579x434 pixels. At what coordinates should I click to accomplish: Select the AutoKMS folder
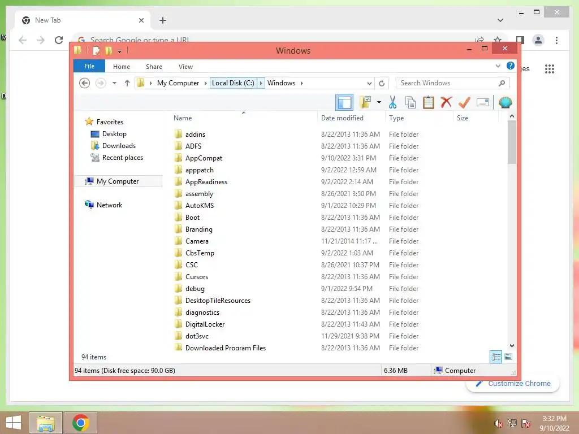click(200, 206)
